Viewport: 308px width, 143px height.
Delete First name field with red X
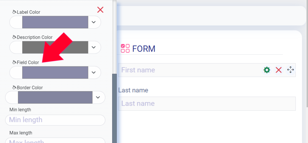pos(279,70)
